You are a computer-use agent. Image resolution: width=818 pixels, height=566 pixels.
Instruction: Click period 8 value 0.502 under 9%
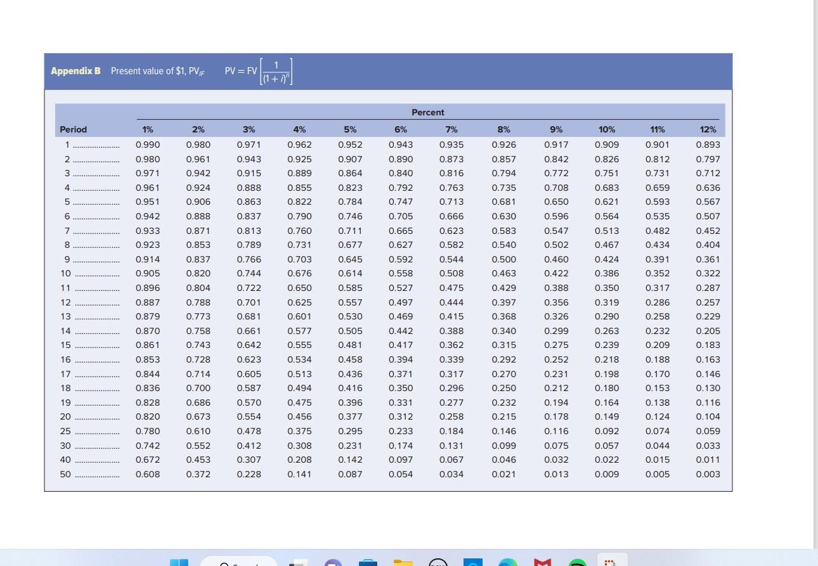tap(556, 245)
